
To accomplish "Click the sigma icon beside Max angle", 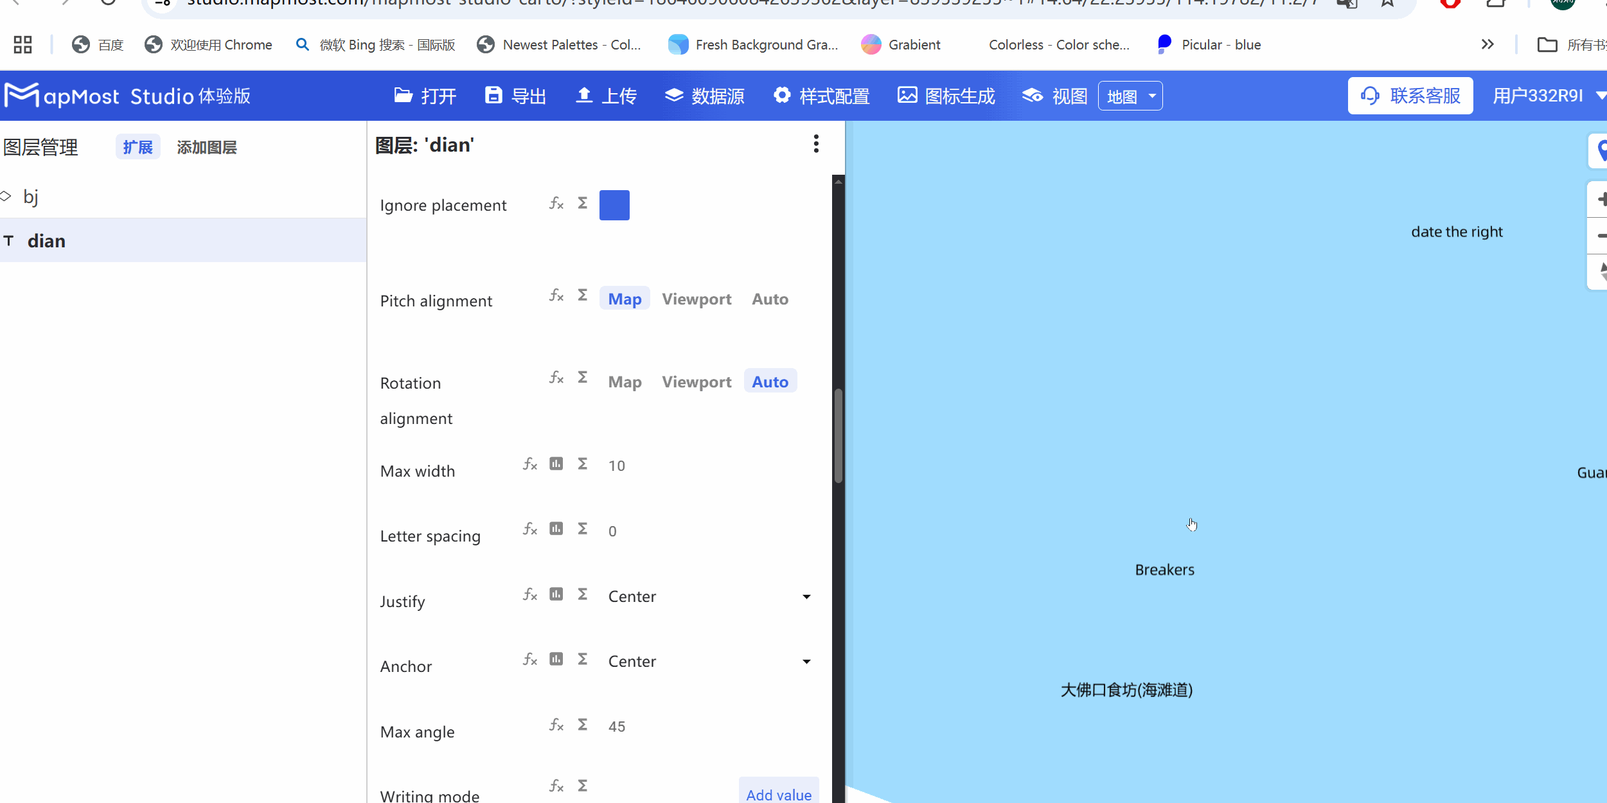I will point(583,725).
